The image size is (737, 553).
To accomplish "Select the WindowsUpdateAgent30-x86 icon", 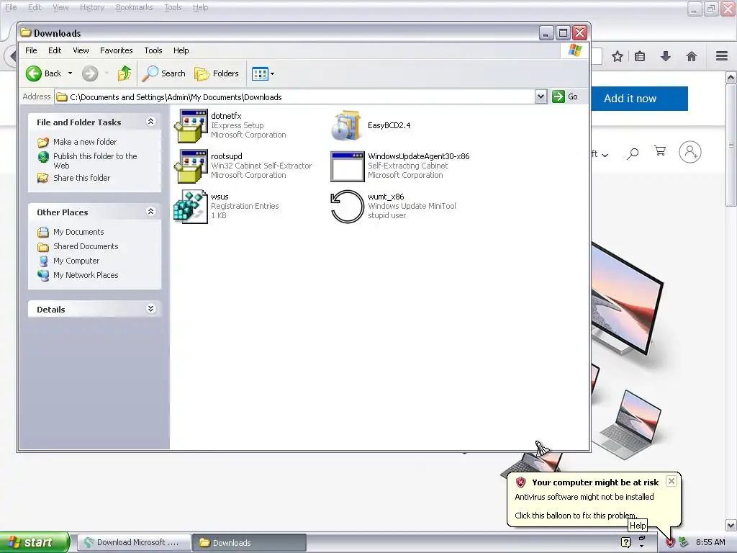I will [348, 166].
